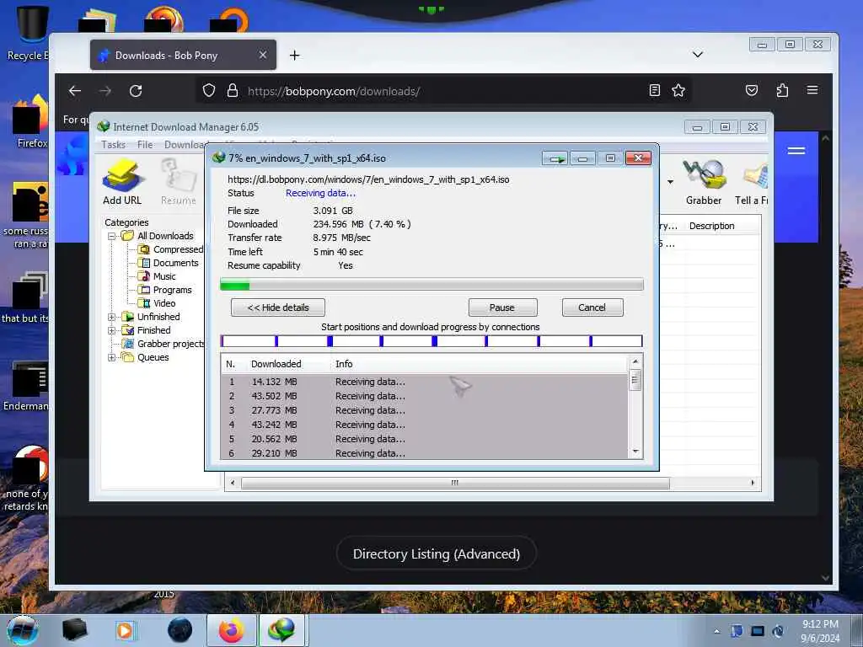The height and width of the screenshot is (647, 863).
Task: Click the Hide details button
Action: pos(278,307)
